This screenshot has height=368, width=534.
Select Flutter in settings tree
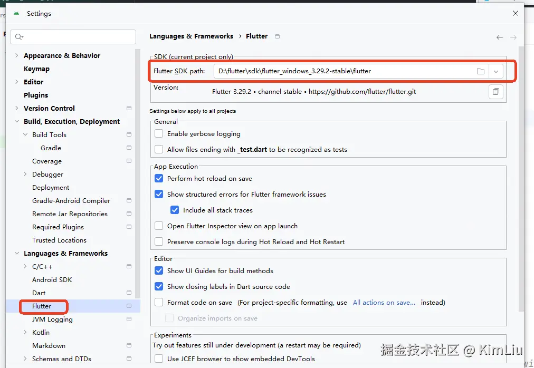[42, 306]
